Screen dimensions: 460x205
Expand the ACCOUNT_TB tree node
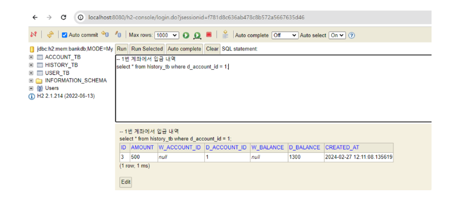click(x=31, y=57)
